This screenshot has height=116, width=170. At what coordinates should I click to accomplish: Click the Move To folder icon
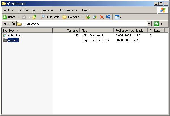88,17
